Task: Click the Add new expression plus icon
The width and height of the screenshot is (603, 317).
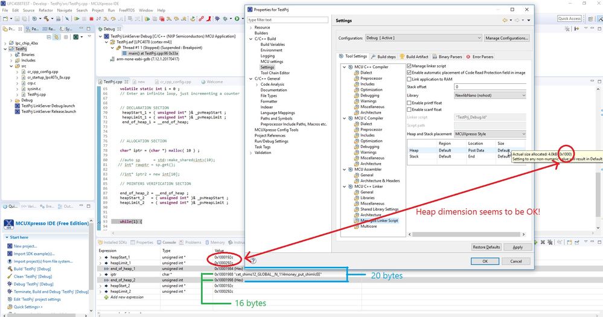Action: click(106, 297)
